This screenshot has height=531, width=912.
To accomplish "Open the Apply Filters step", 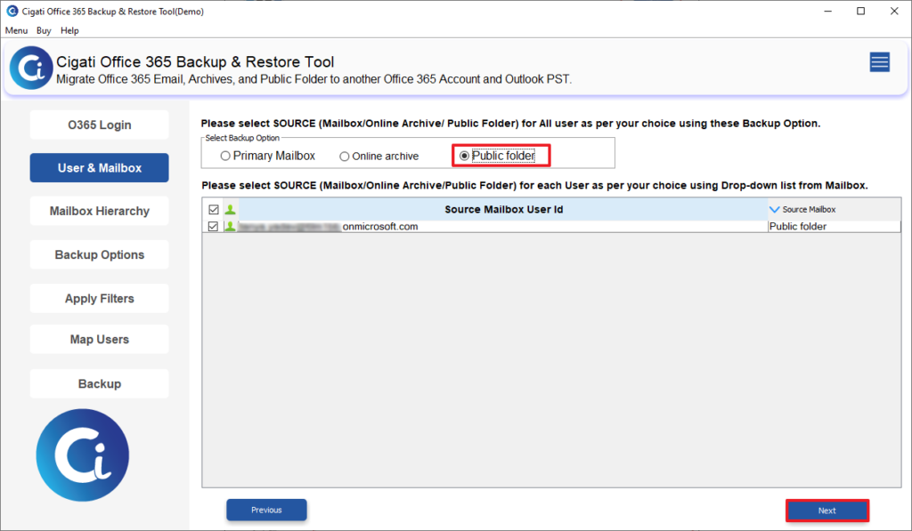I will [x=100, y=298].
